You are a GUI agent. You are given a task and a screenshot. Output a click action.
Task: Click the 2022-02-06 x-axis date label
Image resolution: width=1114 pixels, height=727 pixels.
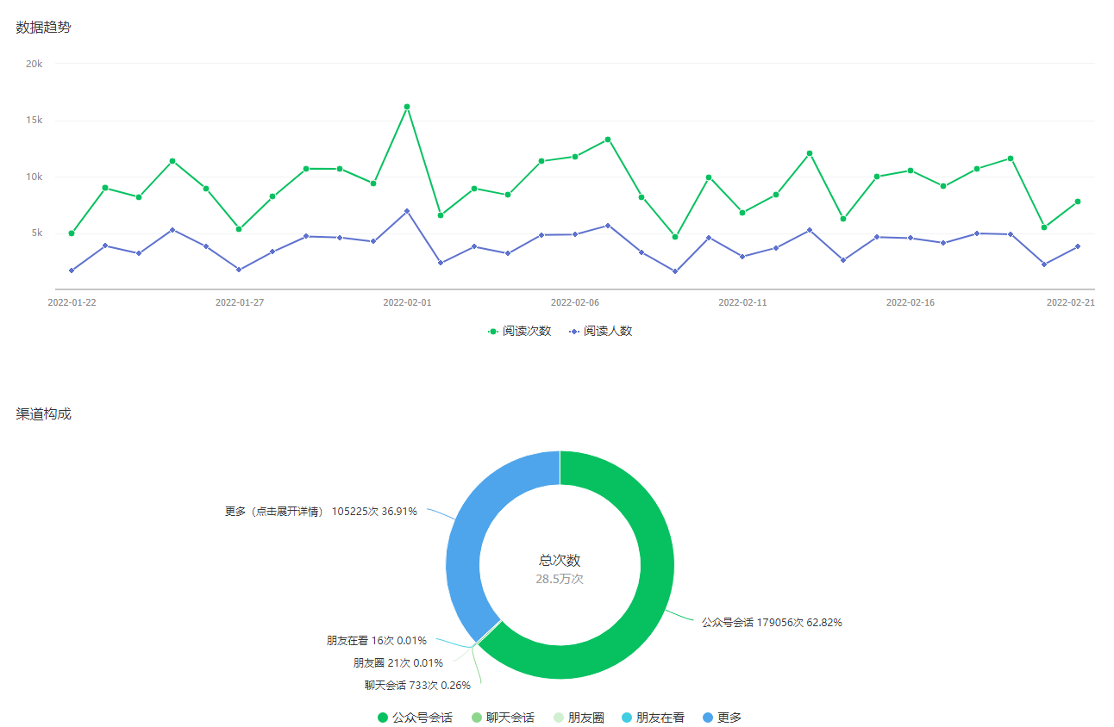[575, 303]
